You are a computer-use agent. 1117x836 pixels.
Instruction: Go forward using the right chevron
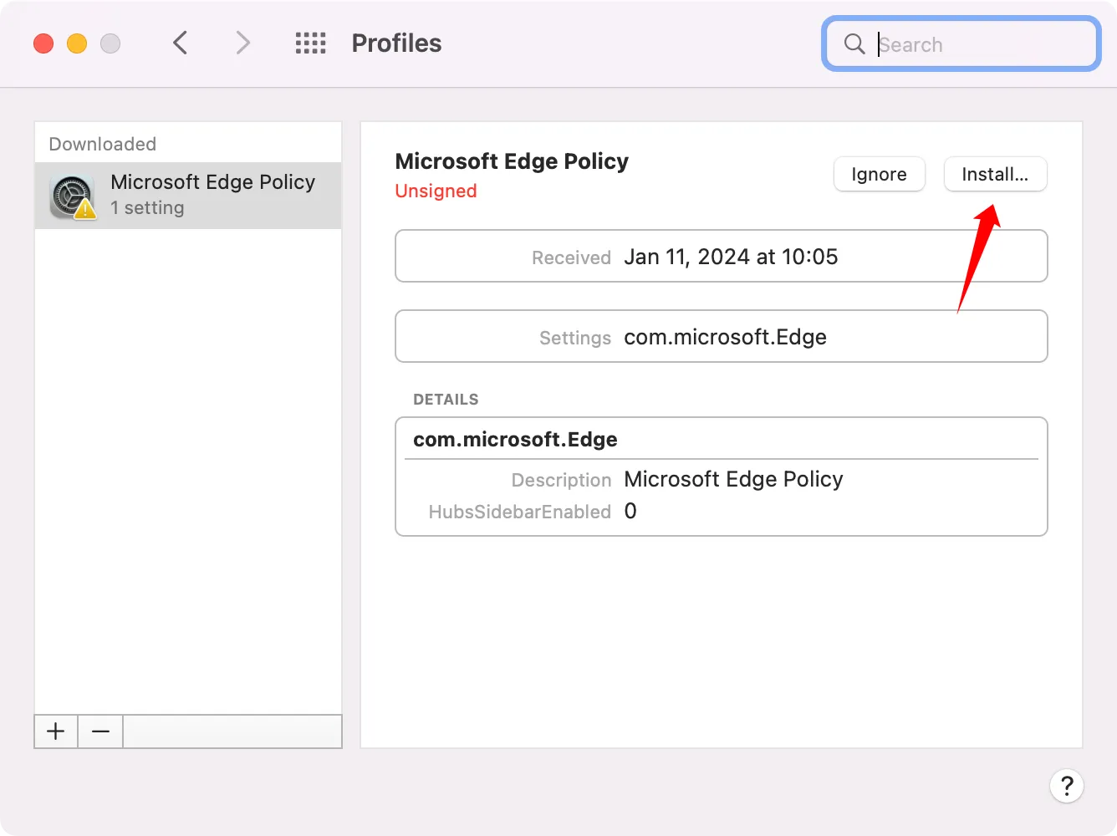click(x=242, y=43)
